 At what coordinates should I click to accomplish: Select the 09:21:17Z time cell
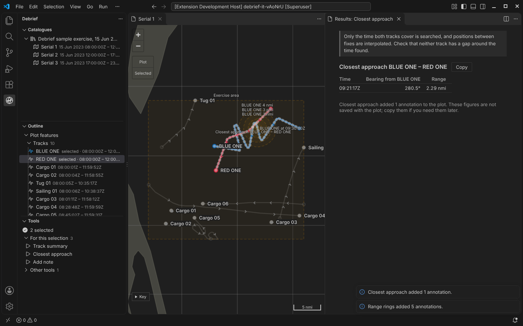click(x=350, y=88)
